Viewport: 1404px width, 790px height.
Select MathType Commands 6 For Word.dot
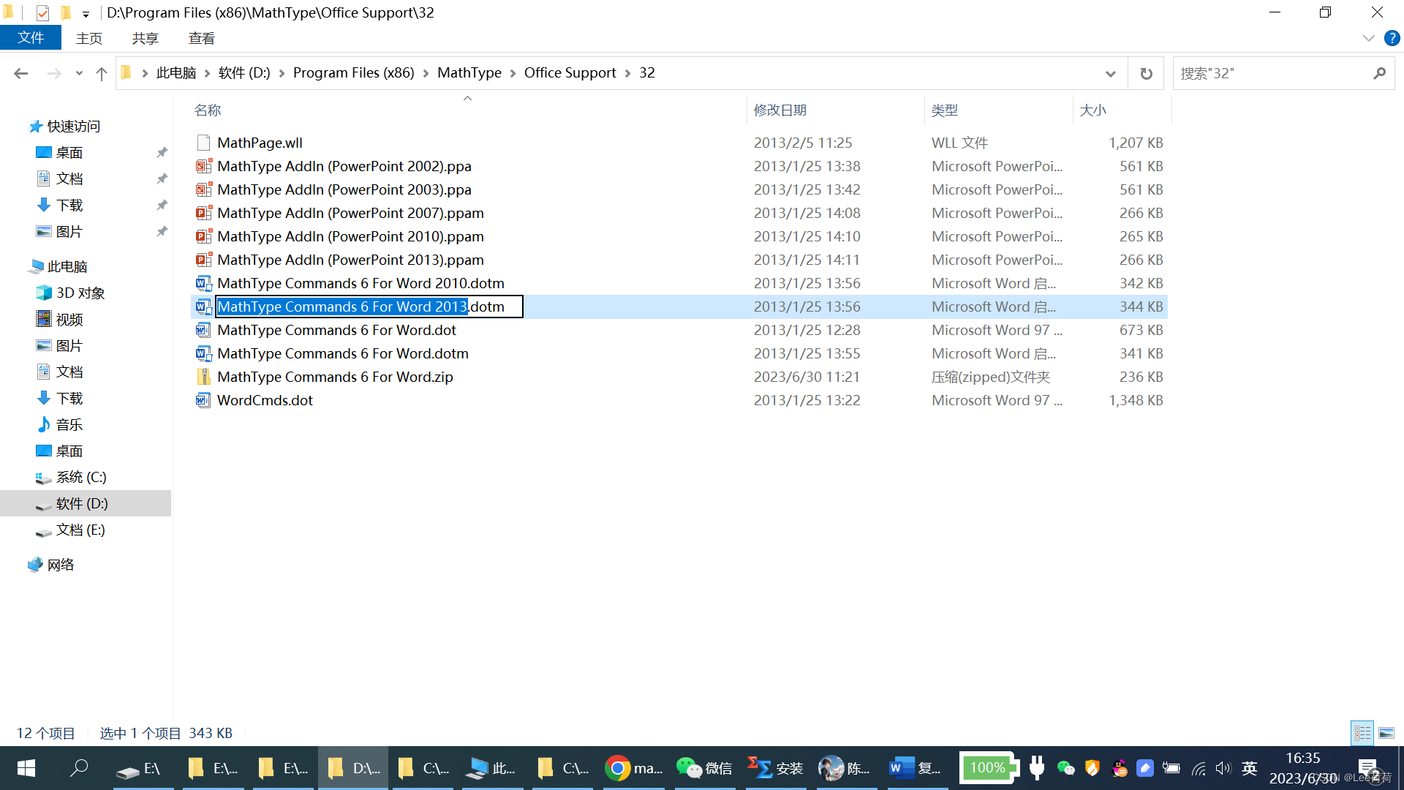(336, 330)
